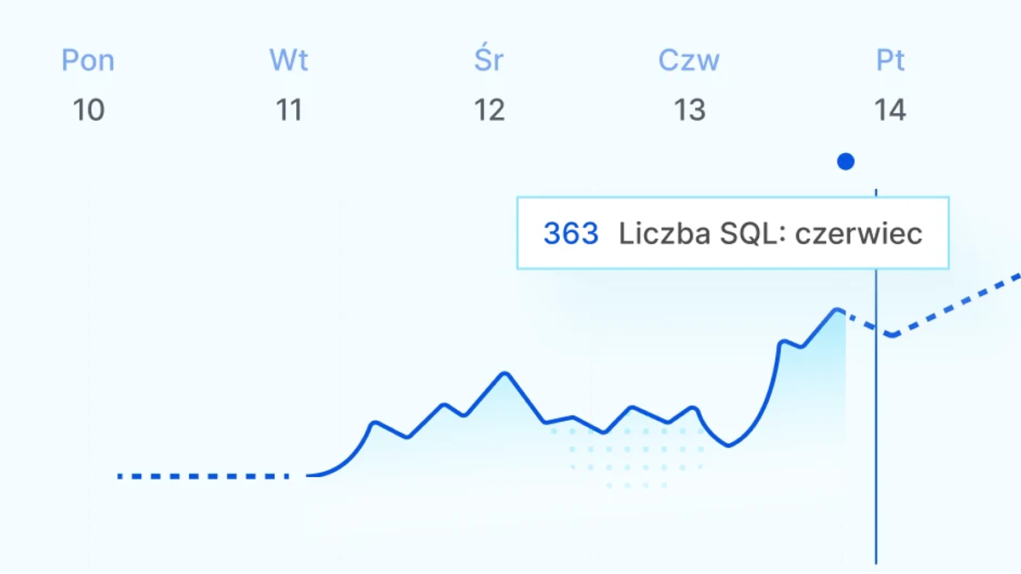1021x574 pixels.
Task: Click date number 10
Action: point(88,111)
